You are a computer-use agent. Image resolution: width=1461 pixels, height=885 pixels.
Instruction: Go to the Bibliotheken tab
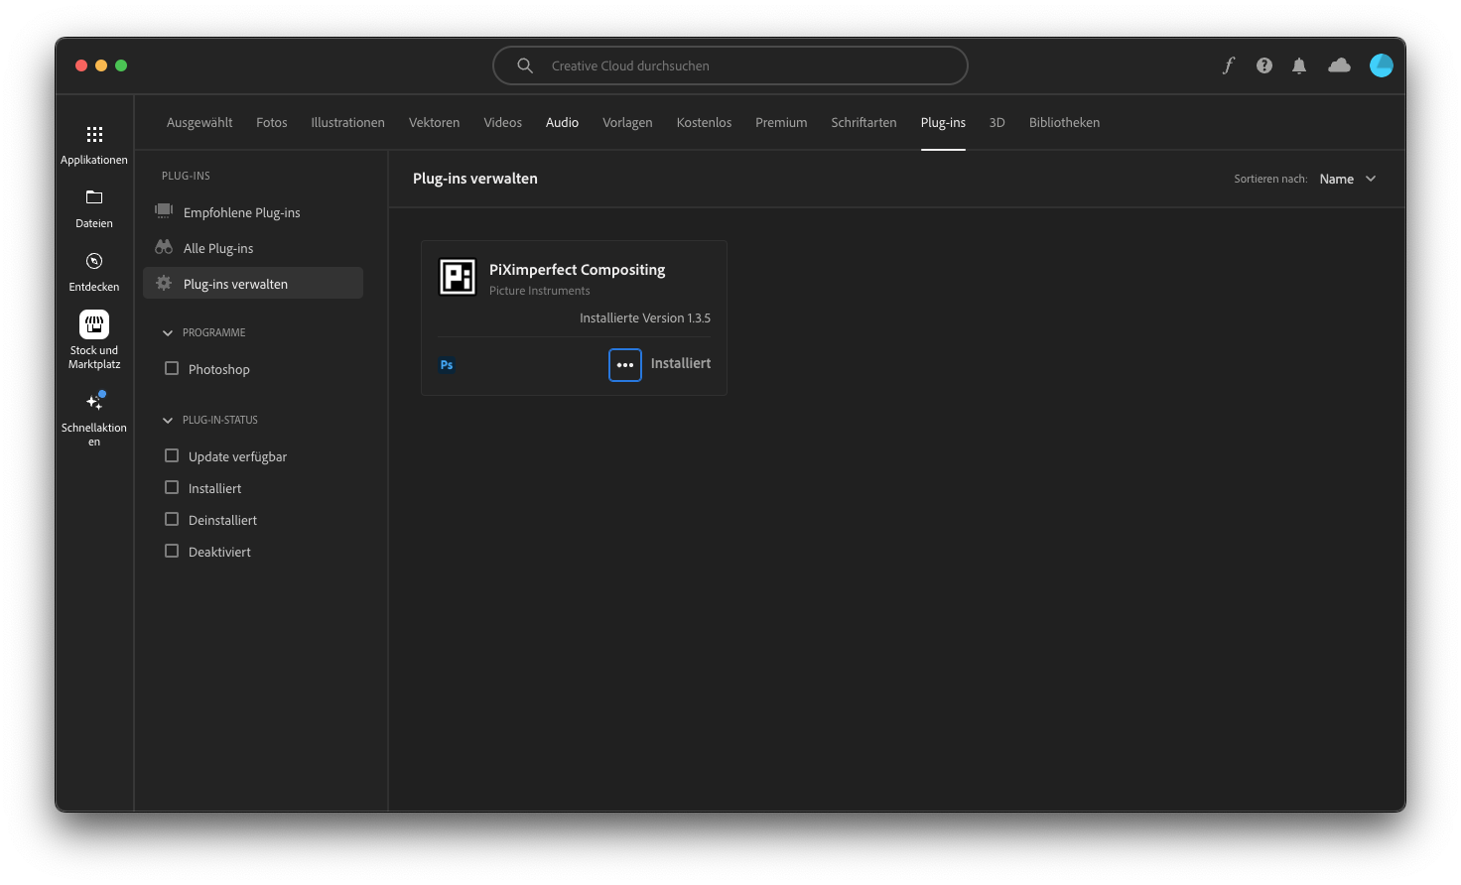tap(1064, 123)
